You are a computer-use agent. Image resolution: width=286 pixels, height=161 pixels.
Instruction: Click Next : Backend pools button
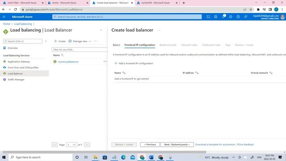coord(177,144)
